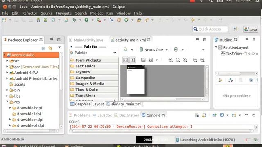Open the Window menu
262x147 pixels.
(x=123, y=13)
